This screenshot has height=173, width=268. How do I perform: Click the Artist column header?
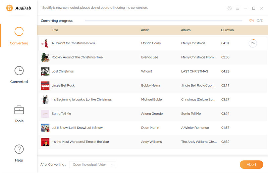pyautogui.click(x=145, y=30)
